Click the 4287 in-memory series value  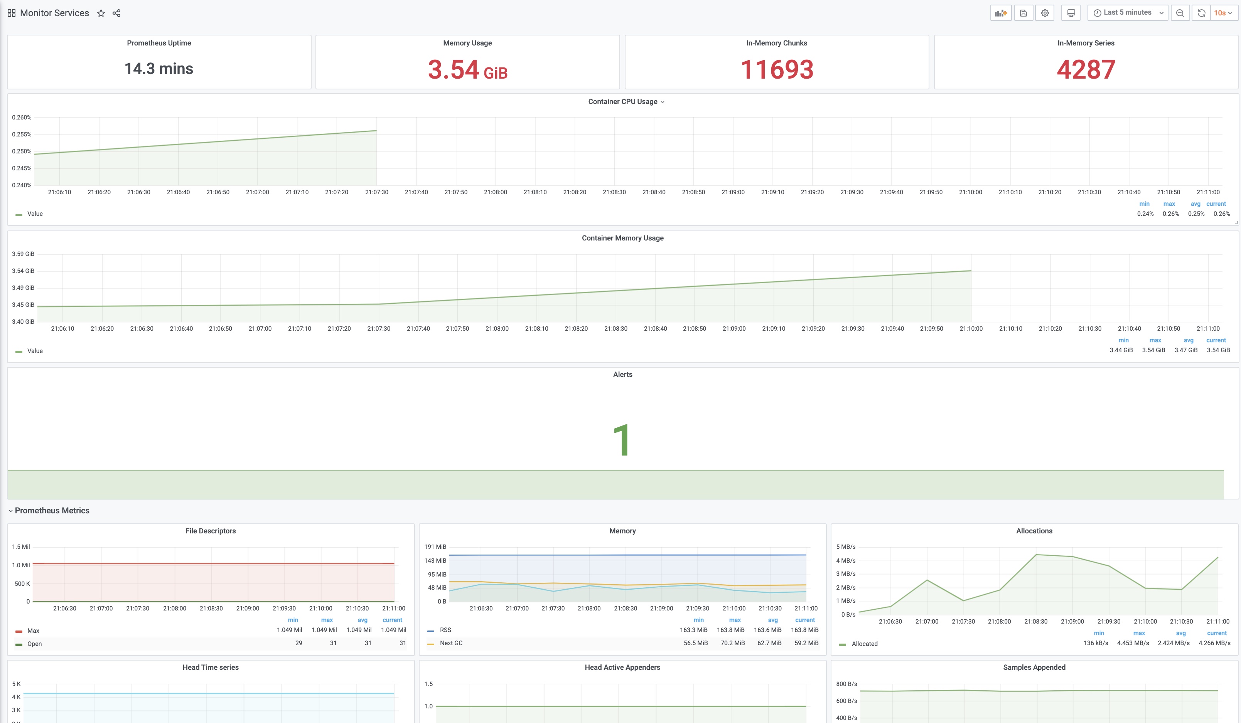(x=1086, y=69)
